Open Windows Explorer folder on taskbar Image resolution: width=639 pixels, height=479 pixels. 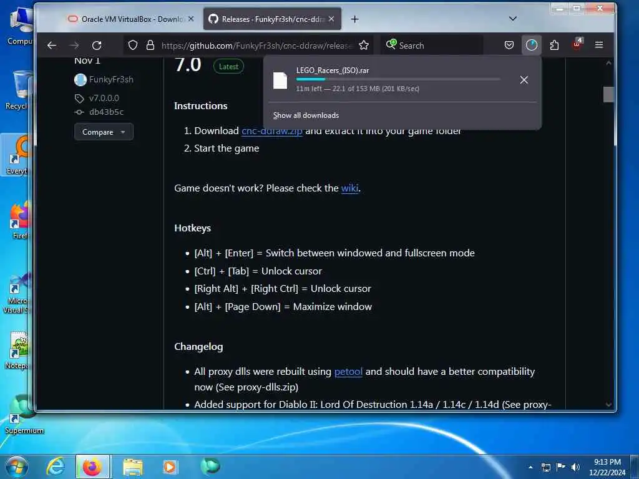click(133, 467)
